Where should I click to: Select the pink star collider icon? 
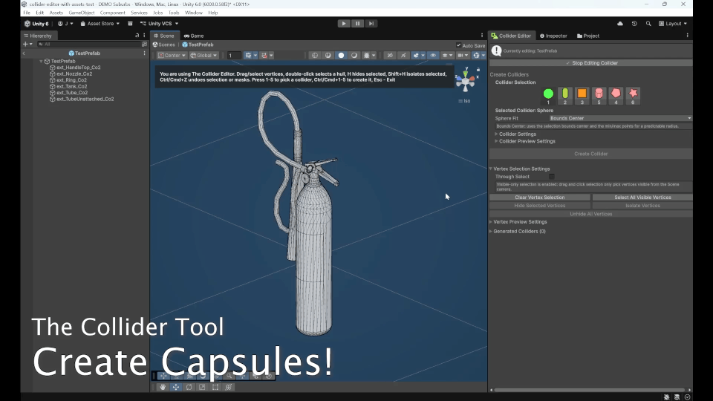(633, 94)
